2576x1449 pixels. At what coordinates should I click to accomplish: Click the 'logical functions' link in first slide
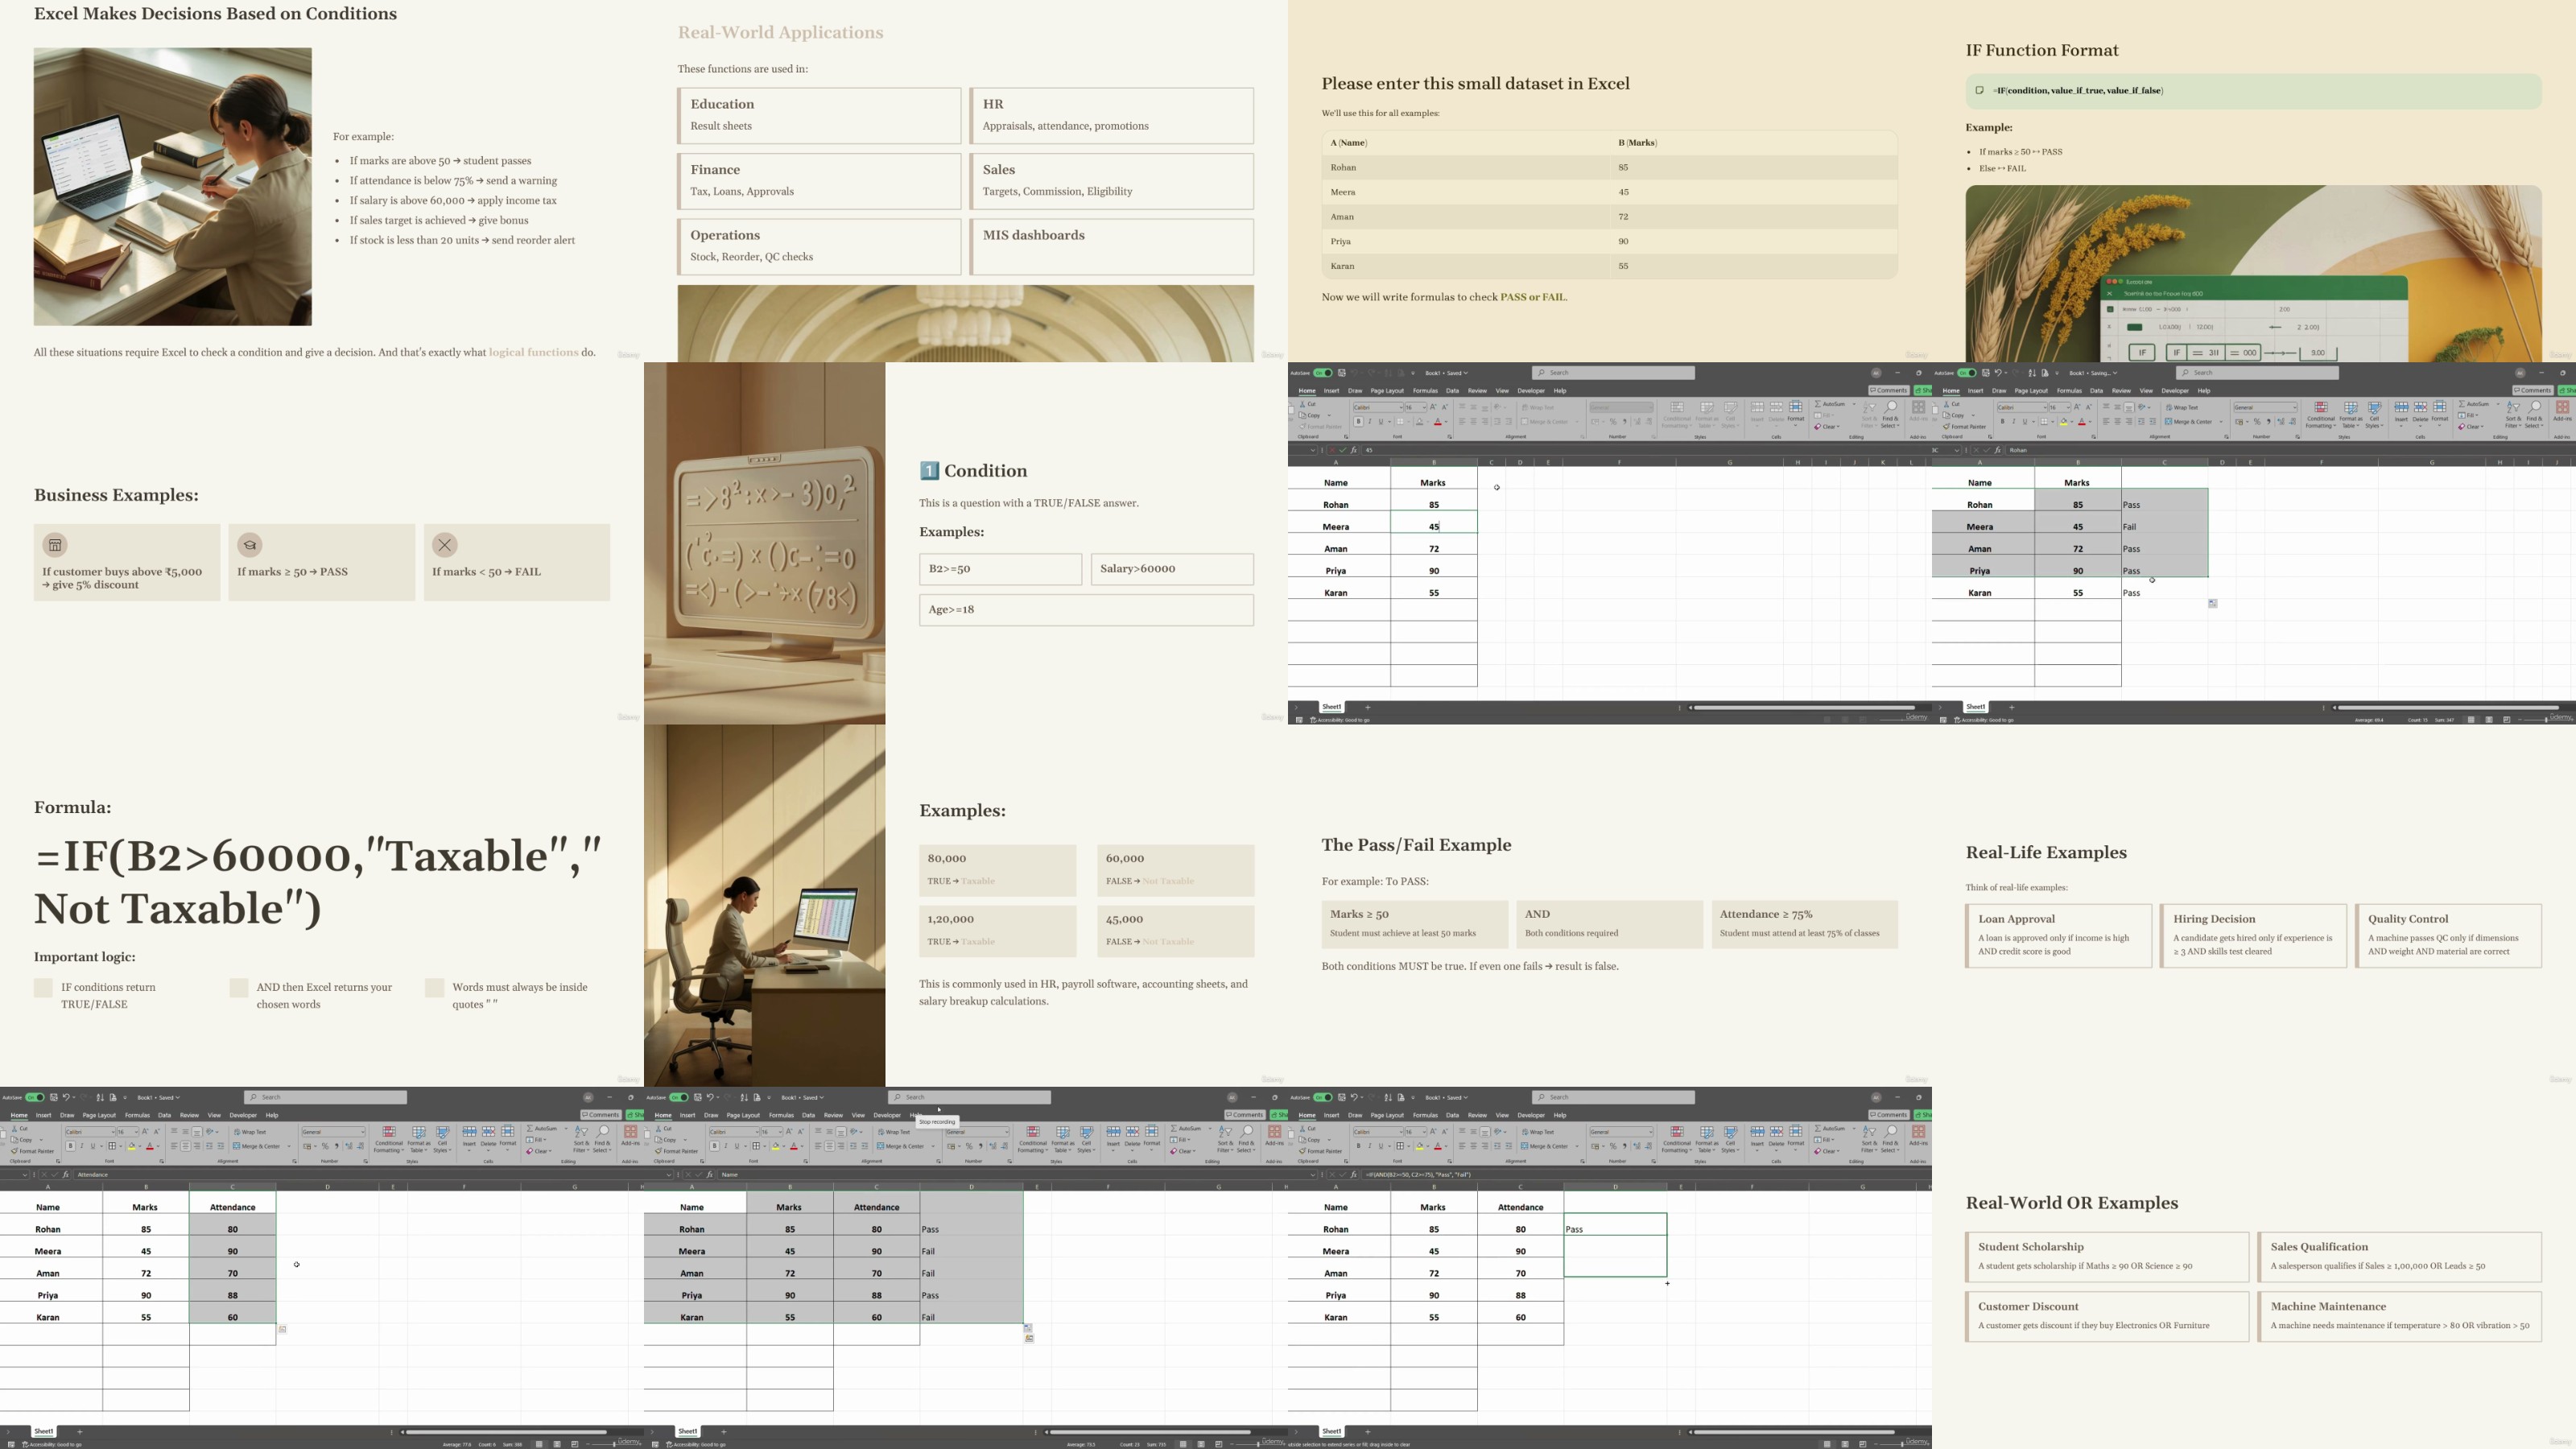533,352
